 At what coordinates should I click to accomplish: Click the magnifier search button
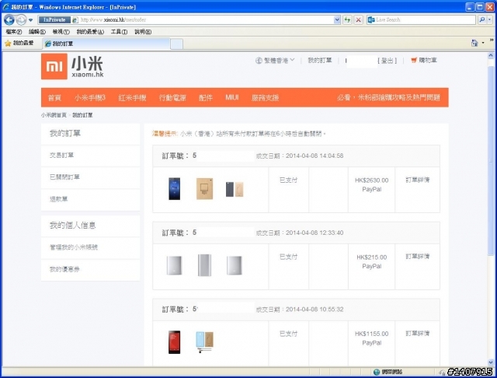481,19
